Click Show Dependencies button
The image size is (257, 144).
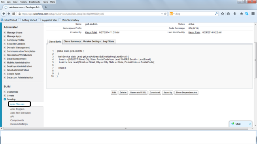pos(186,92)
